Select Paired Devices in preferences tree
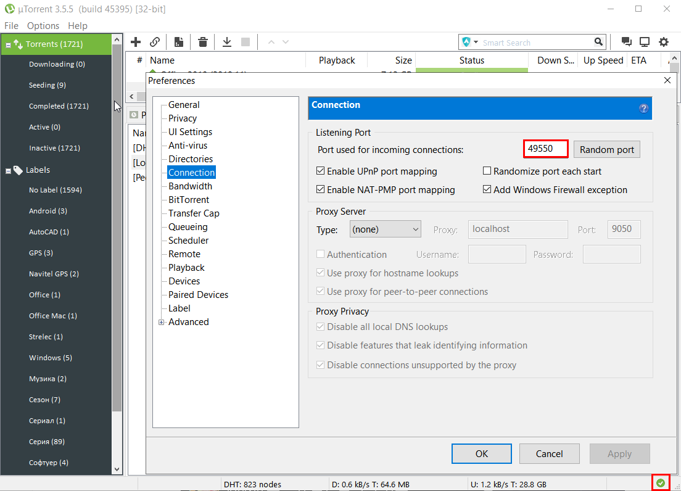Image resolution: width=681 pixels, height=491 pixels. pyautogui.click(x=198, y=294)
